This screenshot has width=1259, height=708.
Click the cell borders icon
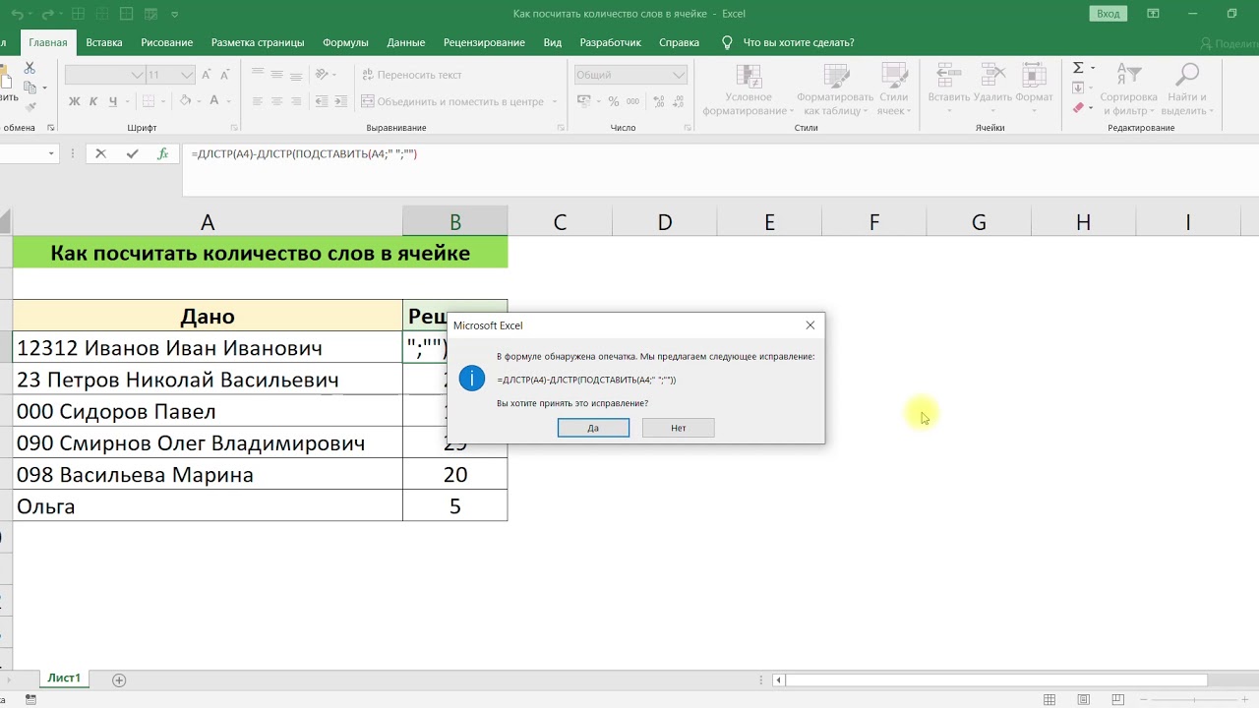click(149, 101)
